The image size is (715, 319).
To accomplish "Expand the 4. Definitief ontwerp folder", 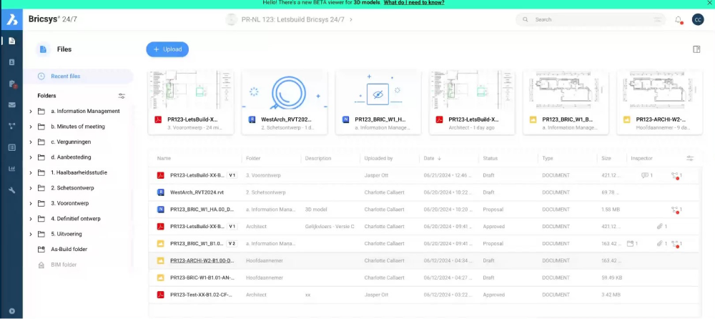I will pyautogui.click(x=31, y=219).
